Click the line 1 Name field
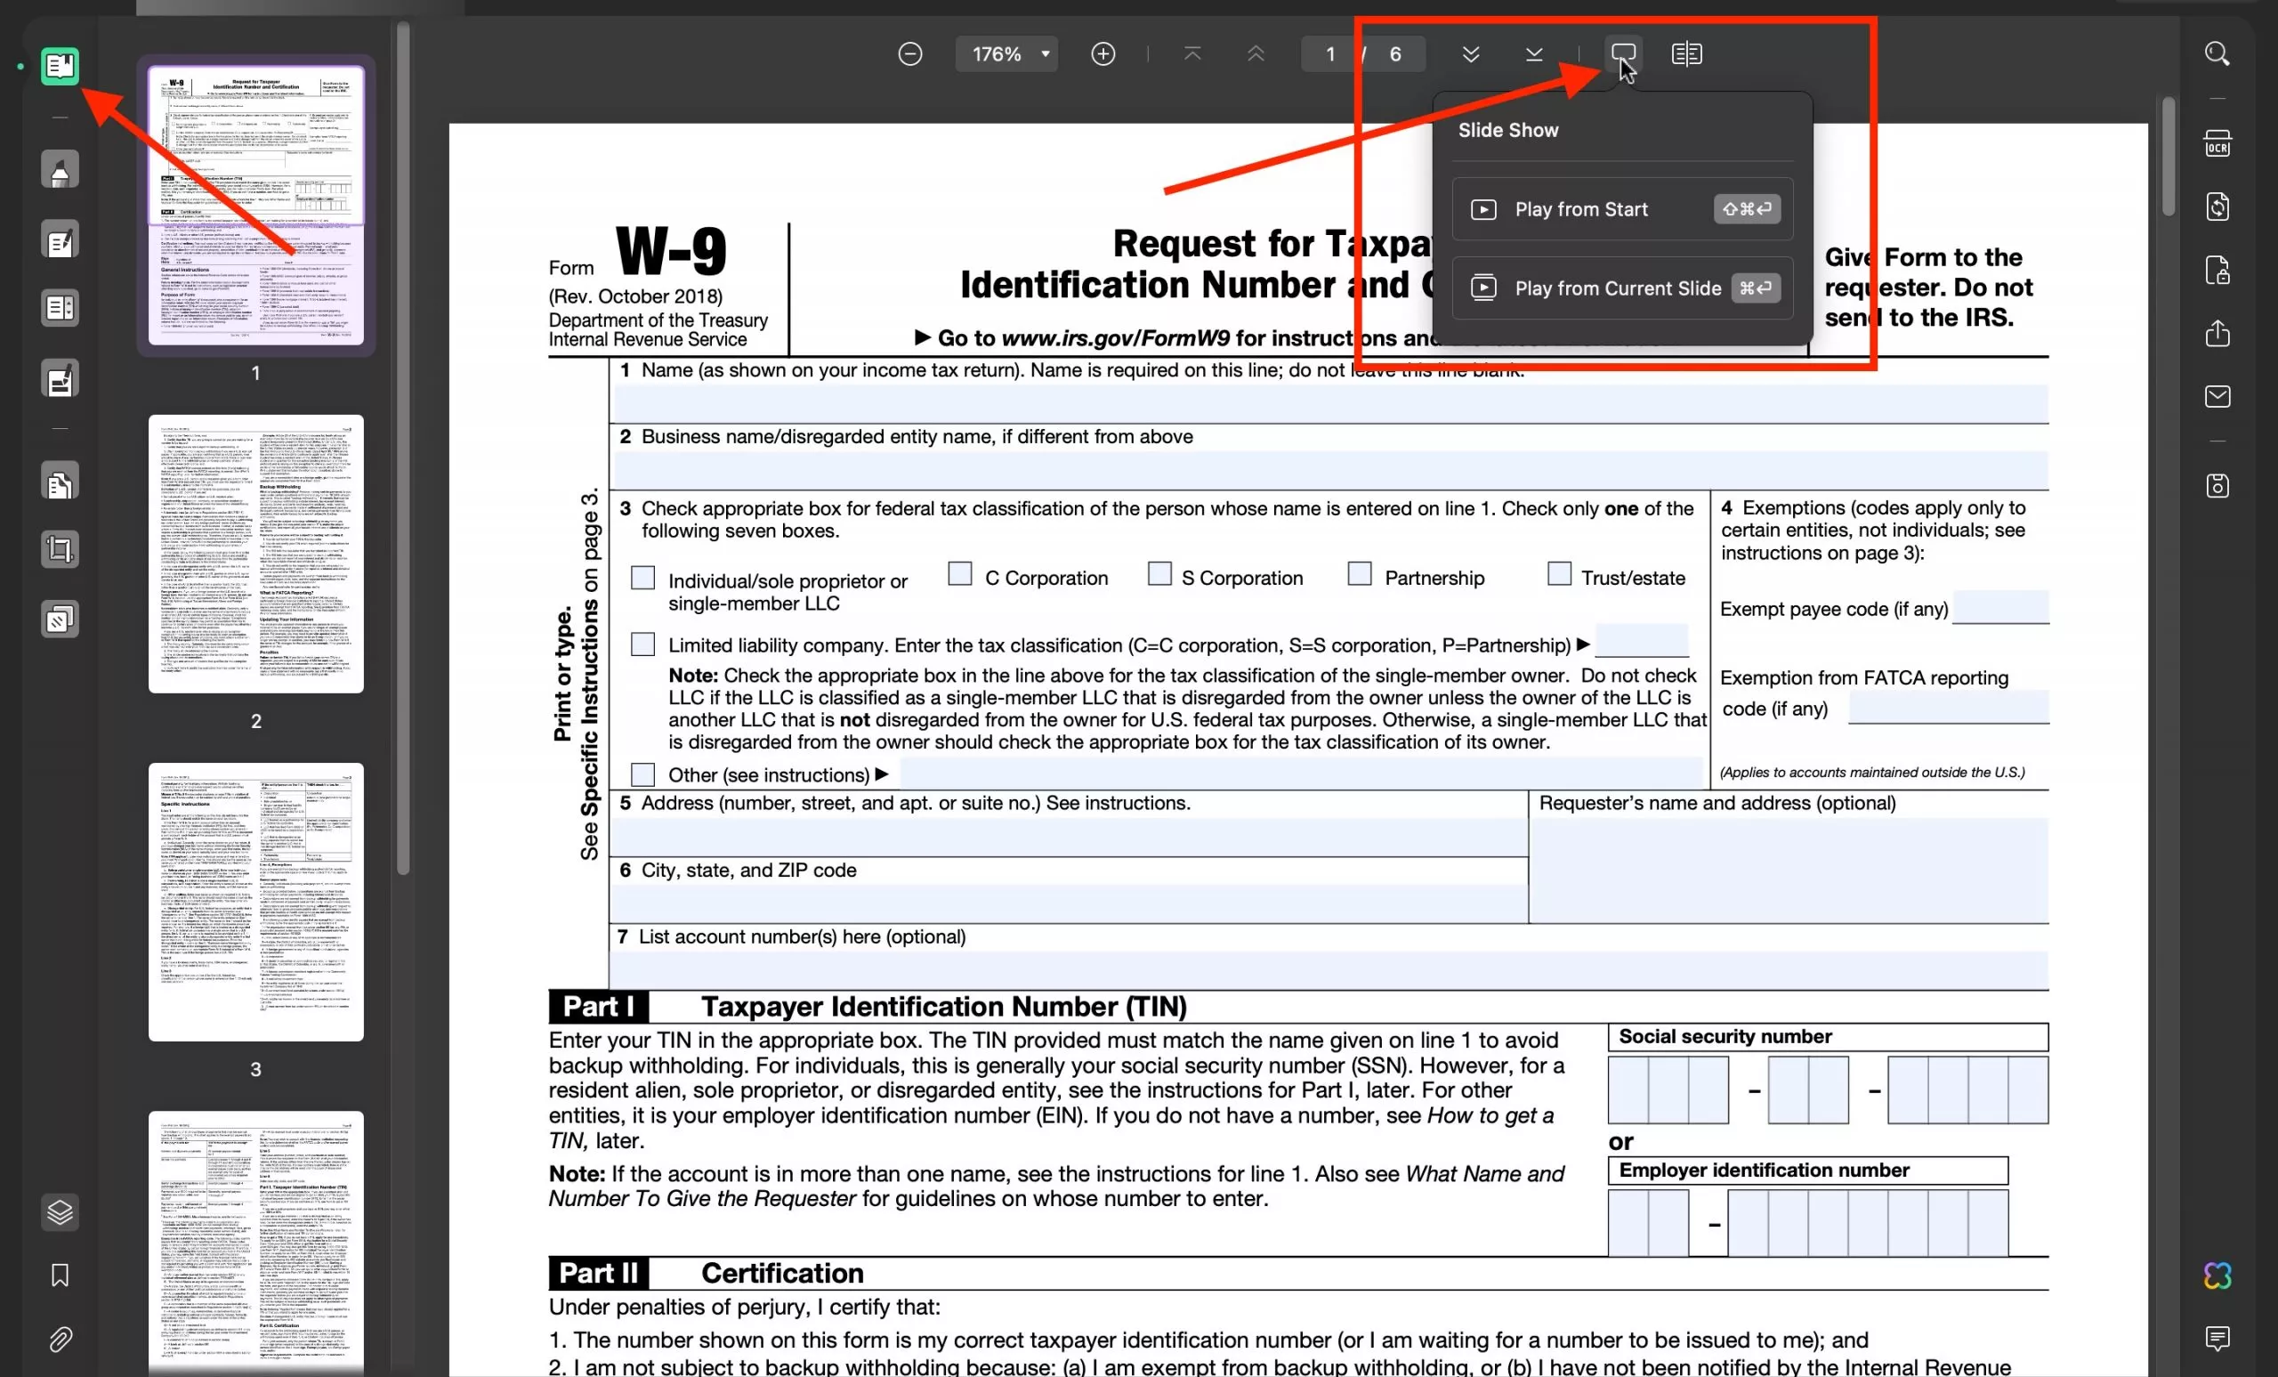 click(1330, 404)
